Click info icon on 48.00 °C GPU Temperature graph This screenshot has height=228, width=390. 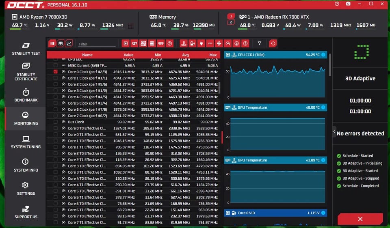click(323, 107)
